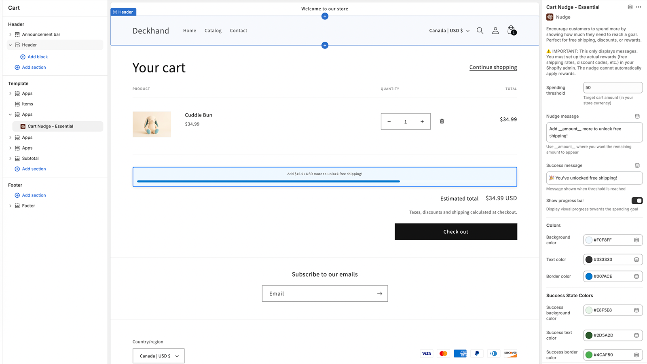647x364 pixels.
Task: Click Add section under the Header group
Action: 30,68
